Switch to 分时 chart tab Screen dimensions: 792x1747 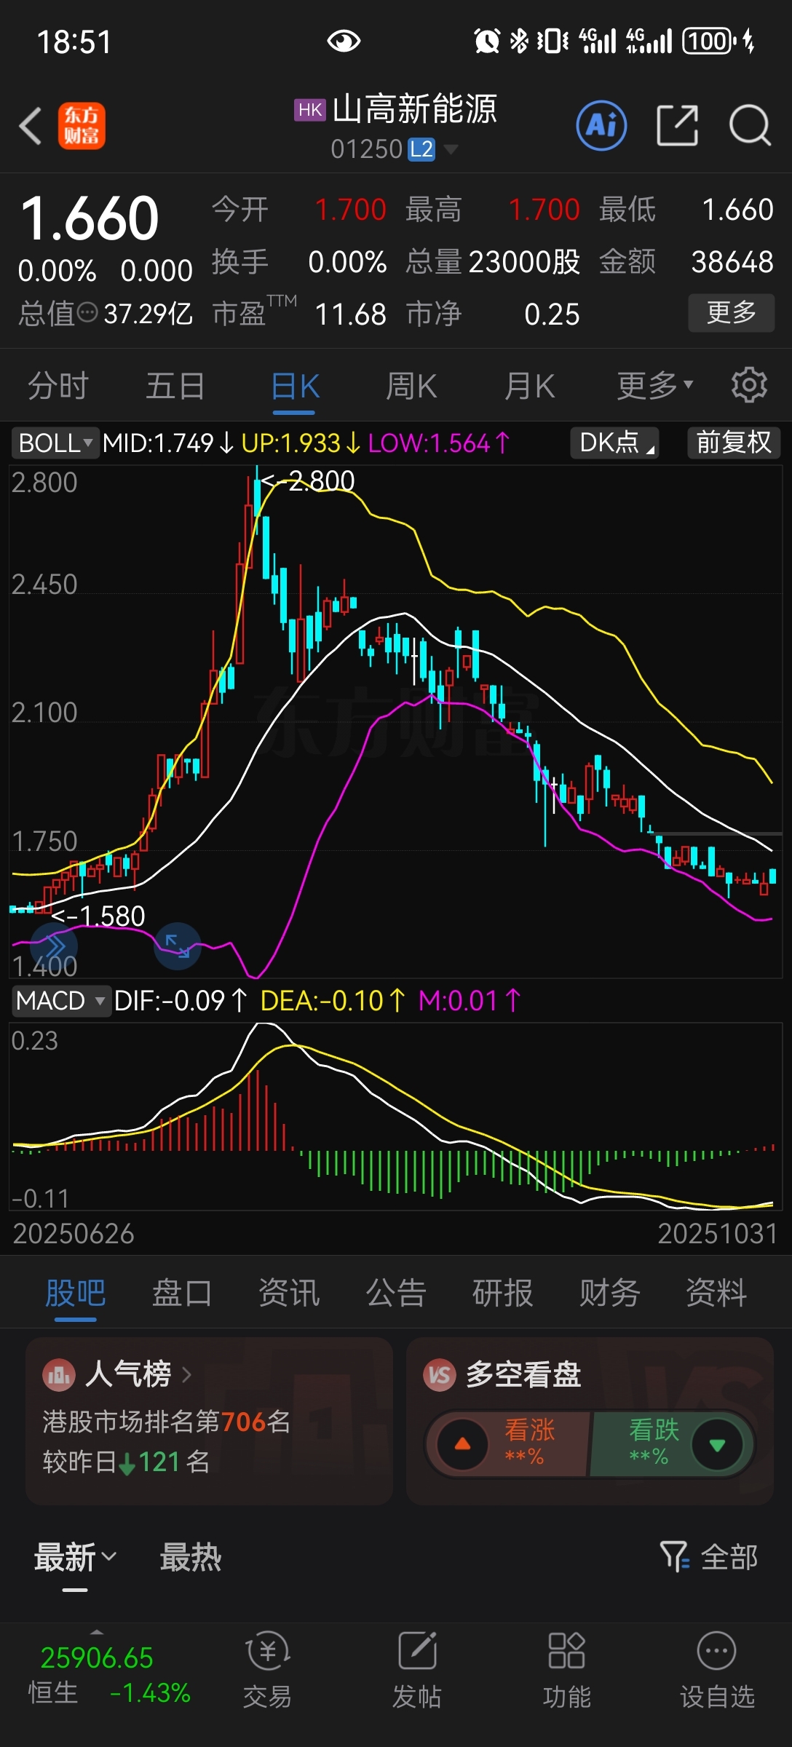point(58,385)
